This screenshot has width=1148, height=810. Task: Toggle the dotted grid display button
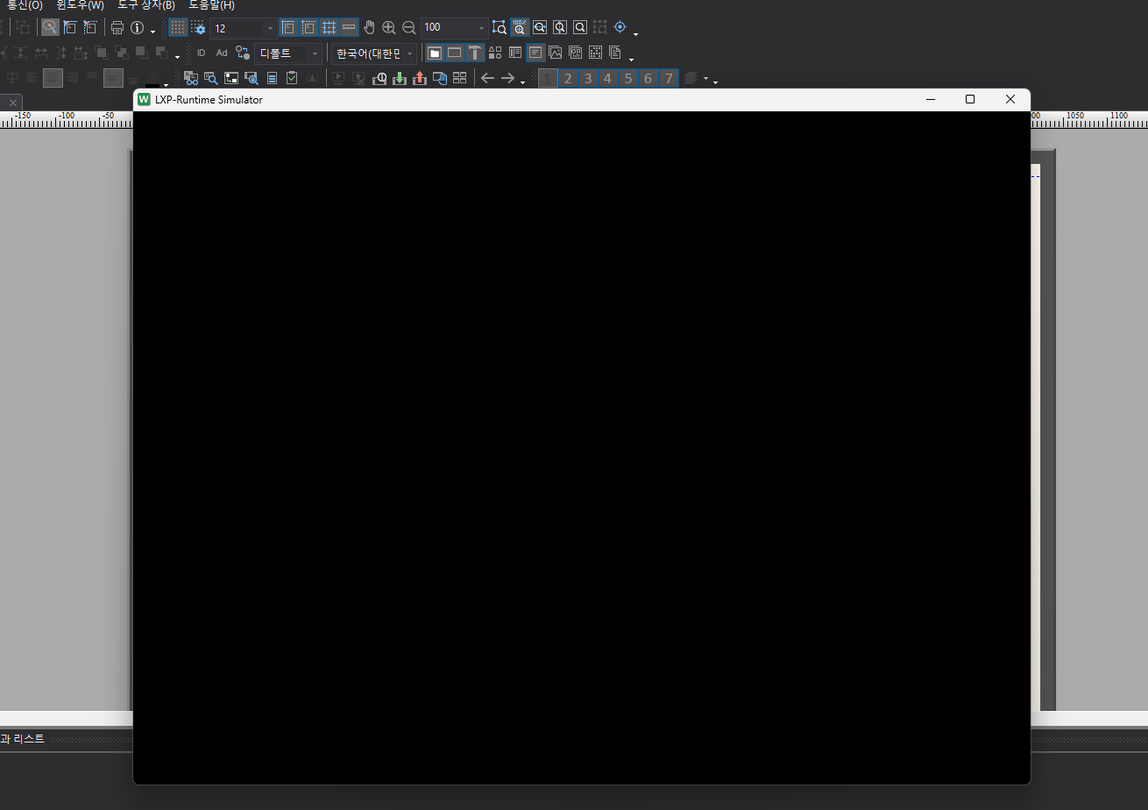click(x=178, y=27)
